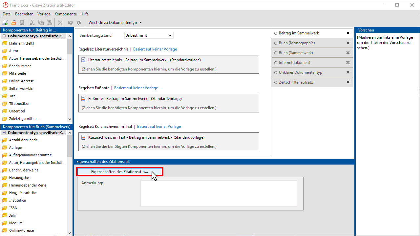Click the copy toolbar icon

(41, 23)
